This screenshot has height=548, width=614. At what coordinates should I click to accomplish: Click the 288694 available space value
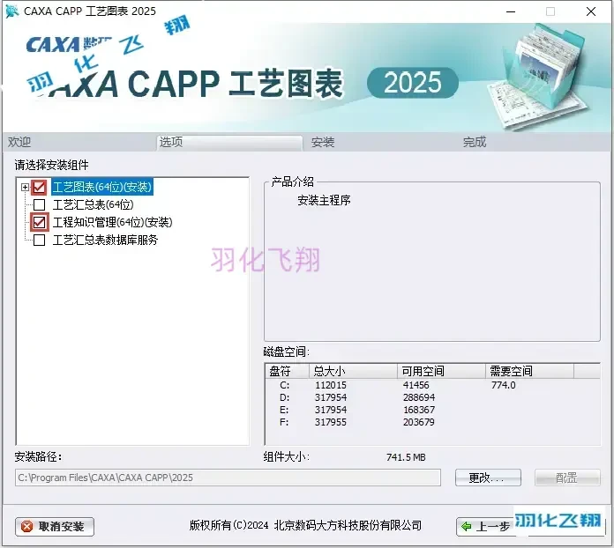click(419, 397)
